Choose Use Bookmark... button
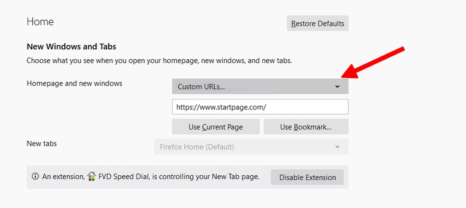The height and width of the screenshot is (208, 466). coord(306,127)
